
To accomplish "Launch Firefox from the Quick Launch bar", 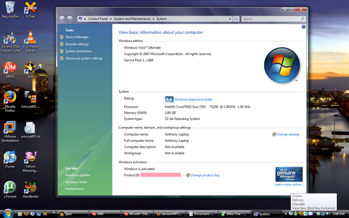I will click(26, 214).
